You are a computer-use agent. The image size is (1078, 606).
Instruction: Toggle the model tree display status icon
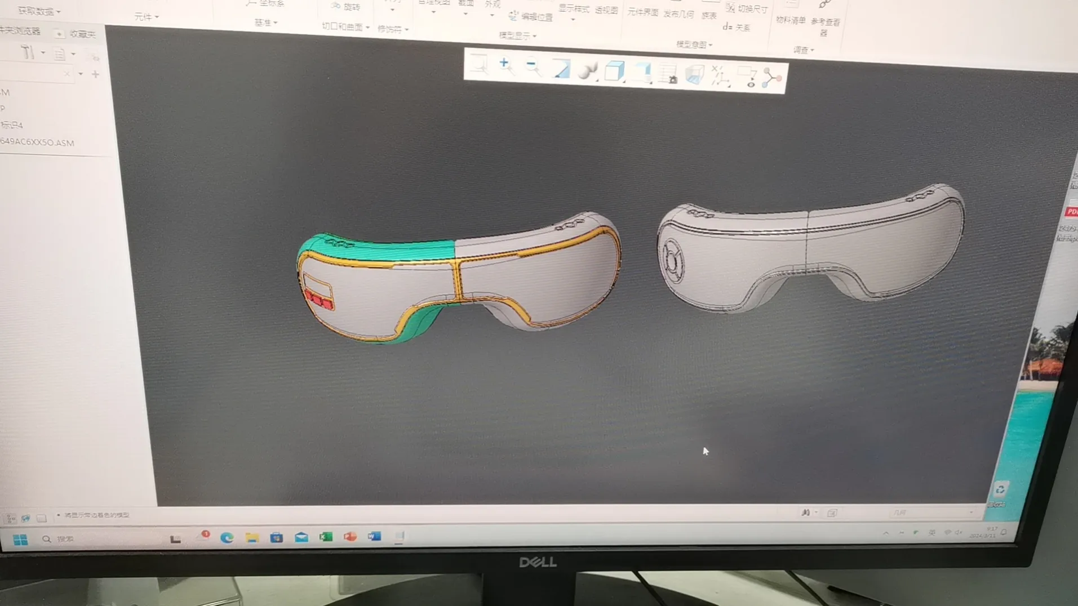pyautogui.click(x=10, y=518)
